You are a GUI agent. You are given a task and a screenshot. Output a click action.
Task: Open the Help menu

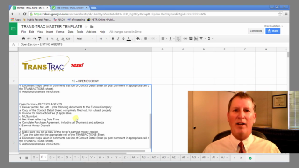point(102,32)
